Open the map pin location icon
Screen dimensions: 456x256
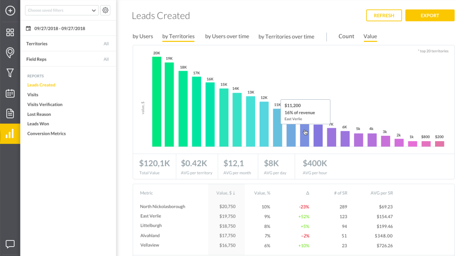point(10,53)
